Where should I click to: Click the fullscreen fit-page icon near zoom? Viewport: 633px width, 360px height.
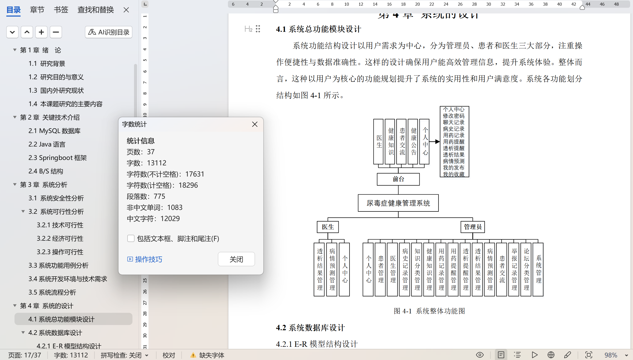point(589,355)
